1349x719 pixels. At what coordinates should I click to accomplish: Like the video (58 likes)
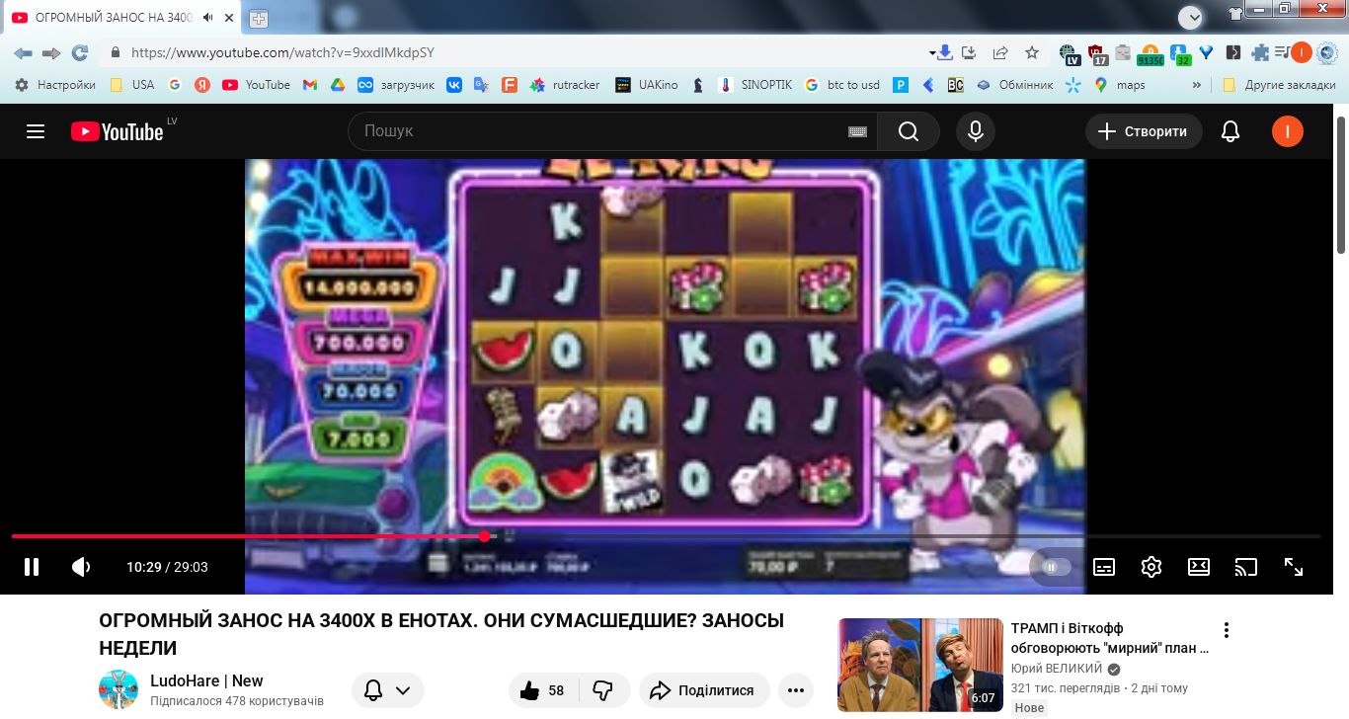pos(541,690)
